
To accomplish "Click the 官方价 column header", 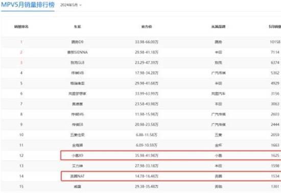I will click(147, 27).
